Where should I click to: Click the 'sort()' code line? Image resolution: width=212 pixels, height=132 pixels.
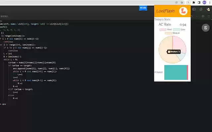click(x=4, y=27)
